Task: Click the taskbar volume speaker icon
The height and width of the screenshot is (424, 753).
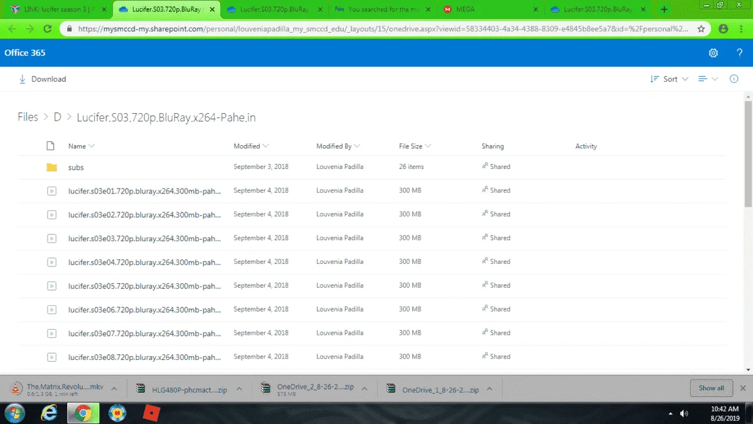Action: (684, 413)
